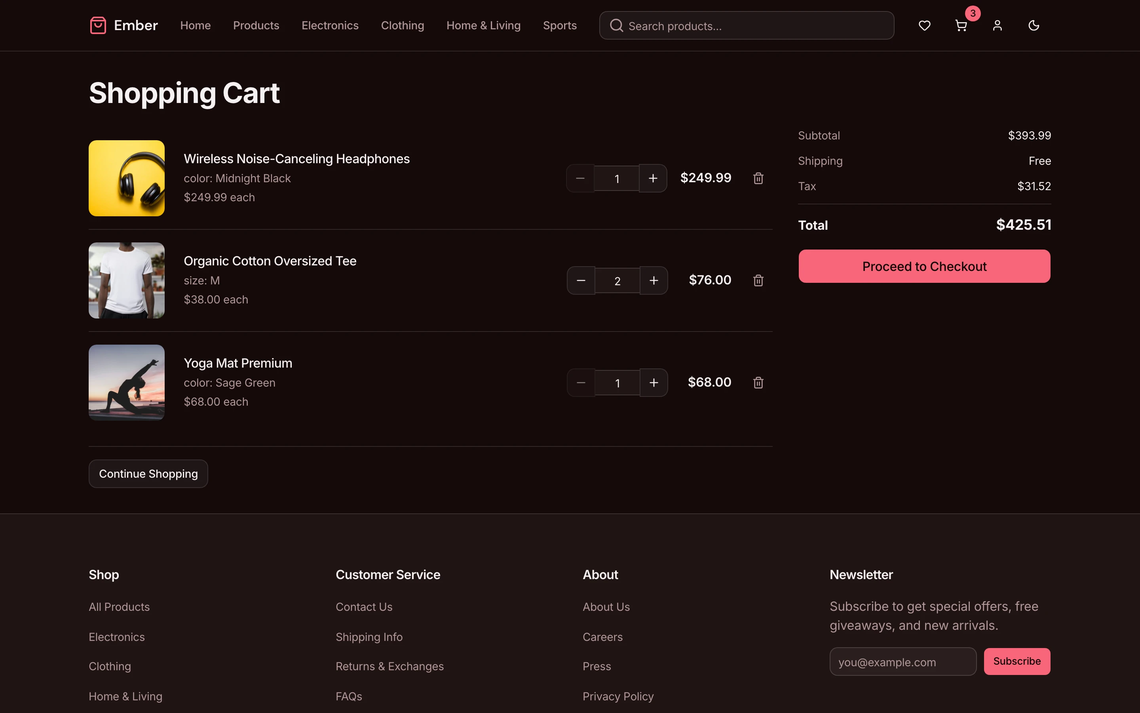
Task: Open the user account icon
Action: [997, 25]
